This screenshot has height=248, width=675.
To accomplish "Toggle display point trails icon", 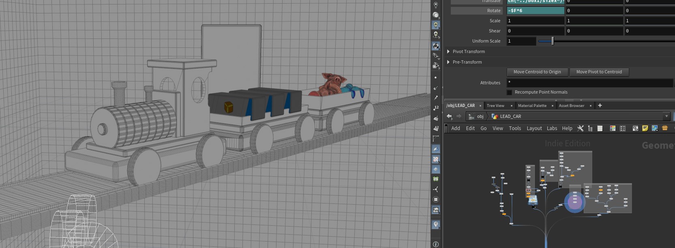I will click(436, 98).
